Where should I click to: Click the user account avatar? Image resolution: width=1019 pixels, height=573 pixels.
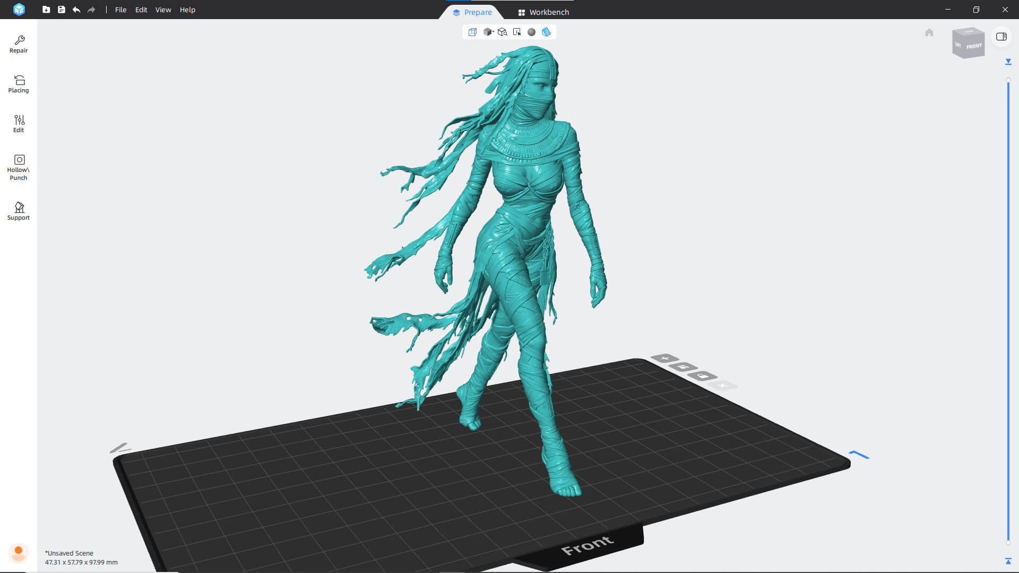tap(19, 553)
